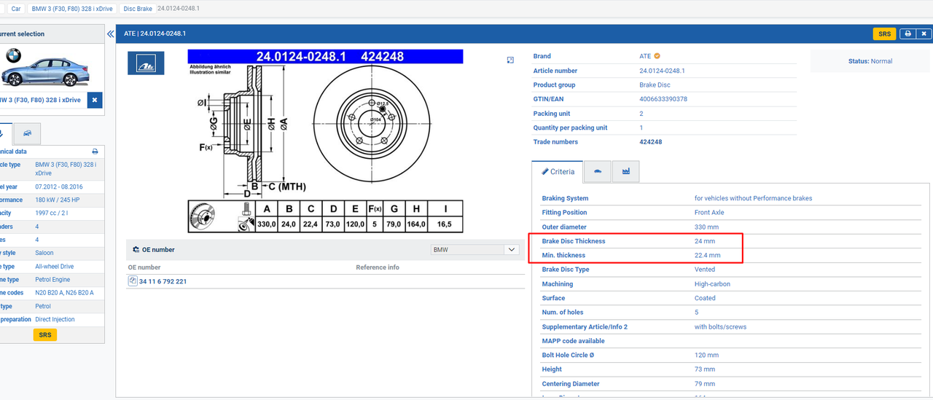This screenshot has width=933, height=400.
Task: Select article number value 24.0124-0248.1
Action: point(662,71)
